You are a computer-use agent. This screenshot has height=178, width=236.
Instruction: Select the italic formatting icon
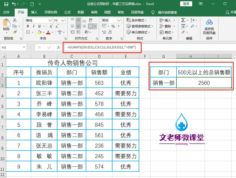coord(33,25)
